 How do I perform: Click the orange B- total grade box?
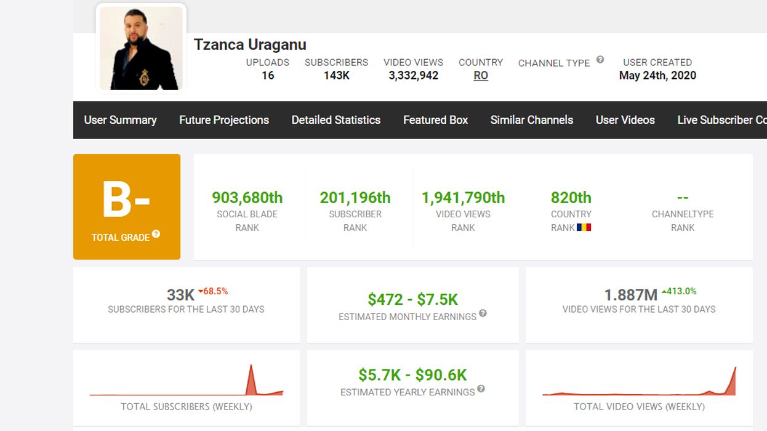pos(127,206)
